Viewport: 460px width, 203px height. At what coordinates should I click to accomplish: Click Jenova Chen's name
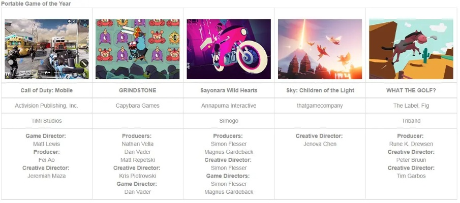[320, 144]
